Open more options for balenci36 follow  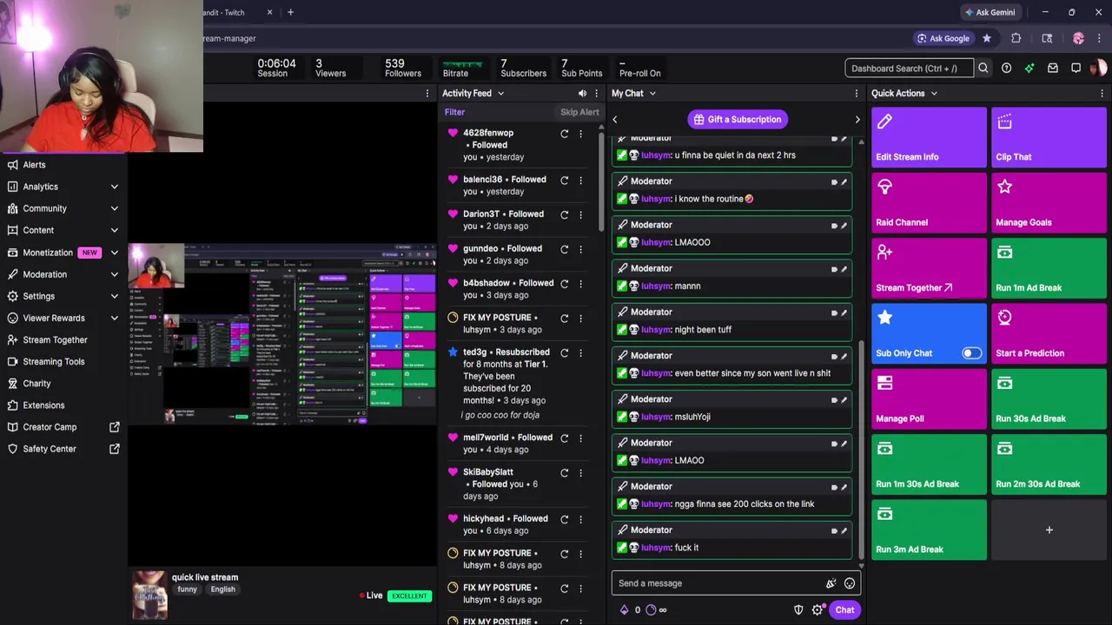click(x=580, y=180)
